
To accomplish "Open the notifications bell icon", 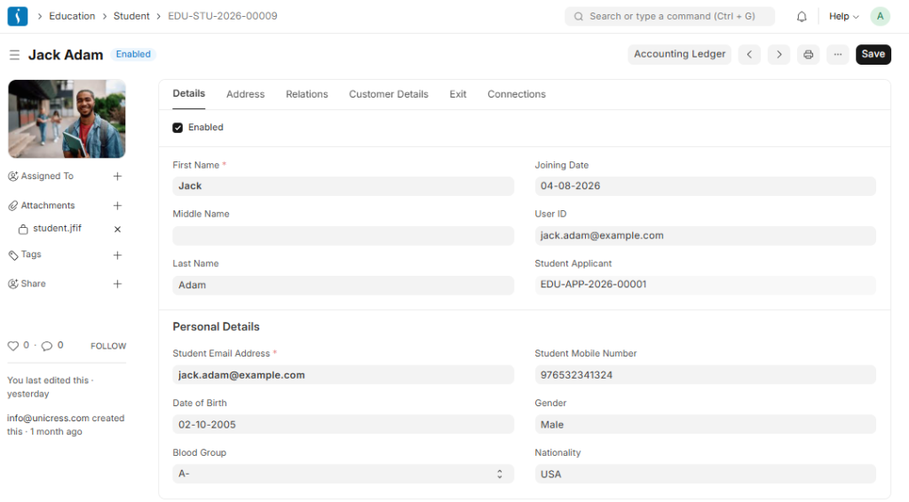I will coord(802,16).
